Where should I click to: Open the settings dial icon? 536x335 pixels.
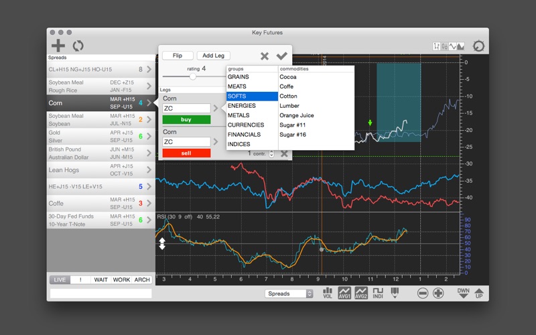point(478,46)
